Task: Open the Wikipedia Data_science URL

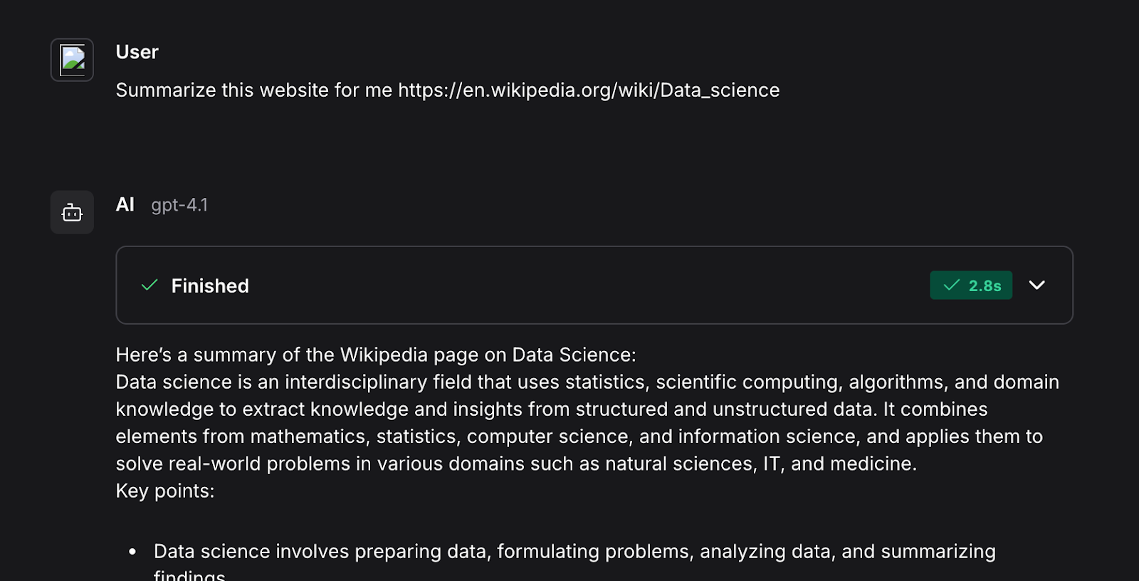Action: pyautogui.click(x=589, y=90)
